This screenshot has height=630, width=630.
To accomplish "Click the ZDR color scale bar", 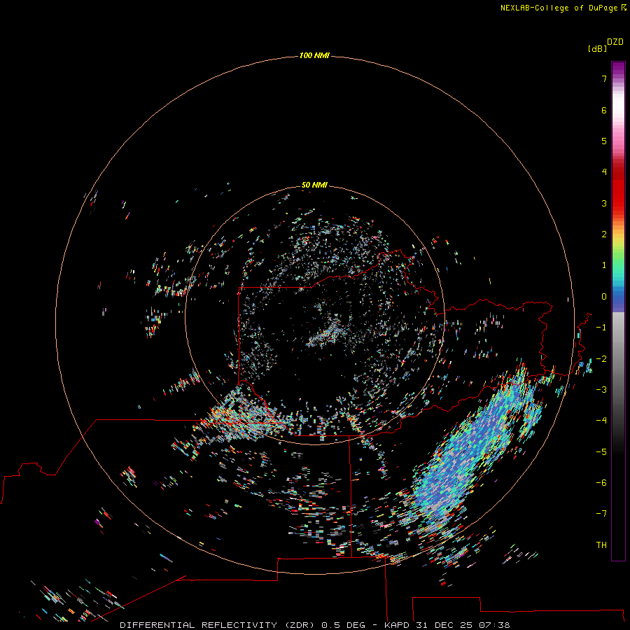I will [618, 311].
